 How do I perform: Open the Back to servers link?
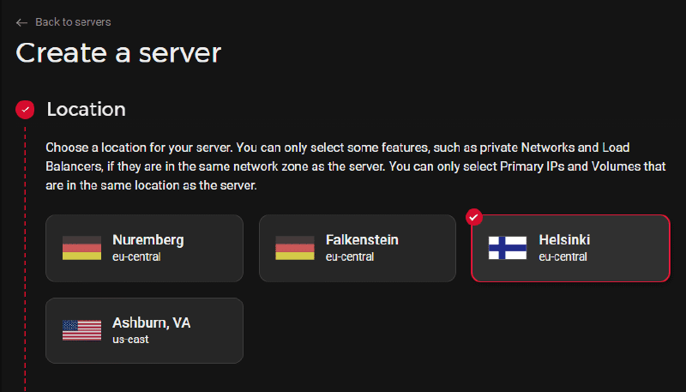[73, 22]
